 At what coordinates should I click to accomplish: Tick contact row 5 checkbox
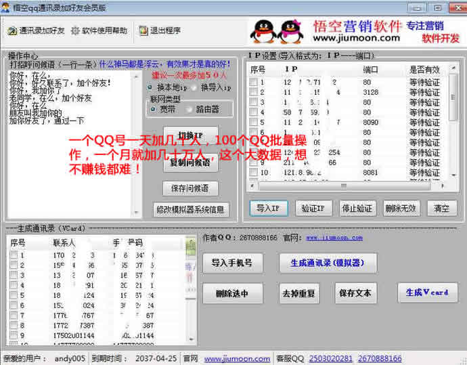coord(14,295)
